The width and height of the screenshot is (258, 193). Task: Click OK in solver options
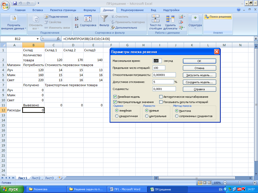pos(200,61)
